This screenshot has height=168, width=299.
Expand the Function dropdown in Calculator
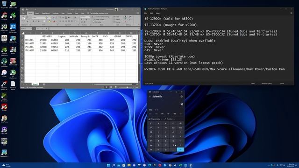coord(170,119)
